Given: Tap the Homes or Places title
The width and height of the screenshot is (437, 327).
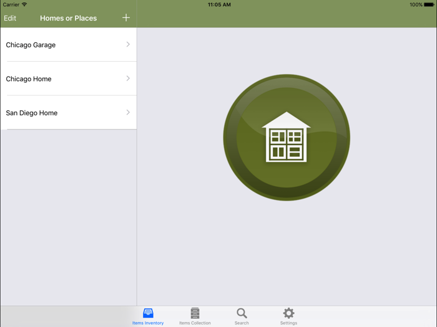Looking at the screenshot, I should [68, 18].
